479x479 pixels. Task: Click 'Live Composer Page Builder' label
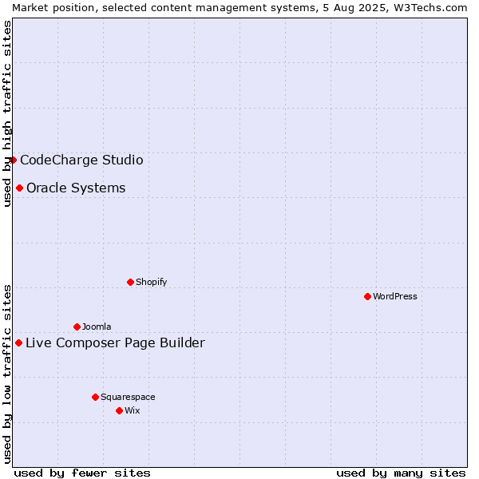point(115,342)
